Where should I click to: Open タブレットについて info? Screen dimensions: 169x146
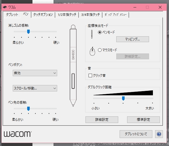pyautogui.click(x=136, y=134)
